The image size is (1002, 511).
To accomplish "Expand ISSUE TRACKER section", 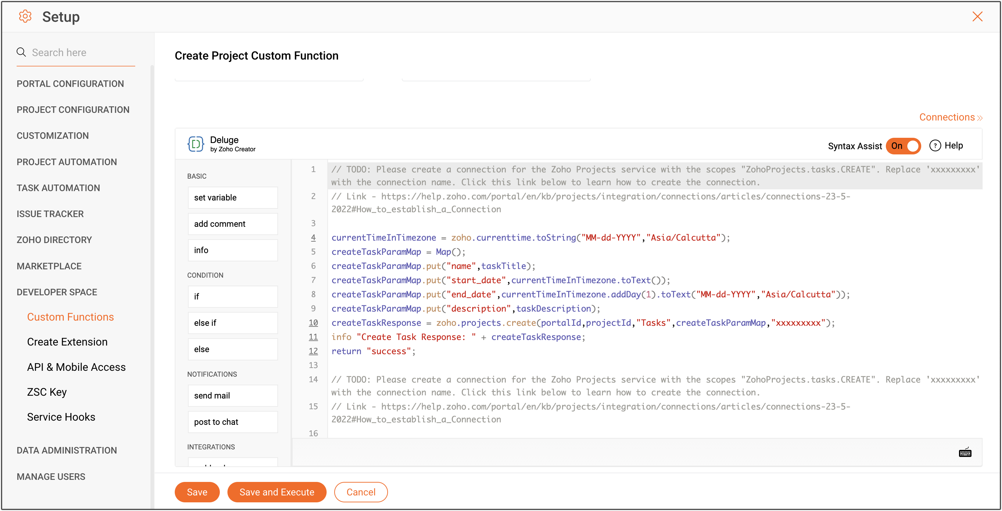I will click(50, 214).
